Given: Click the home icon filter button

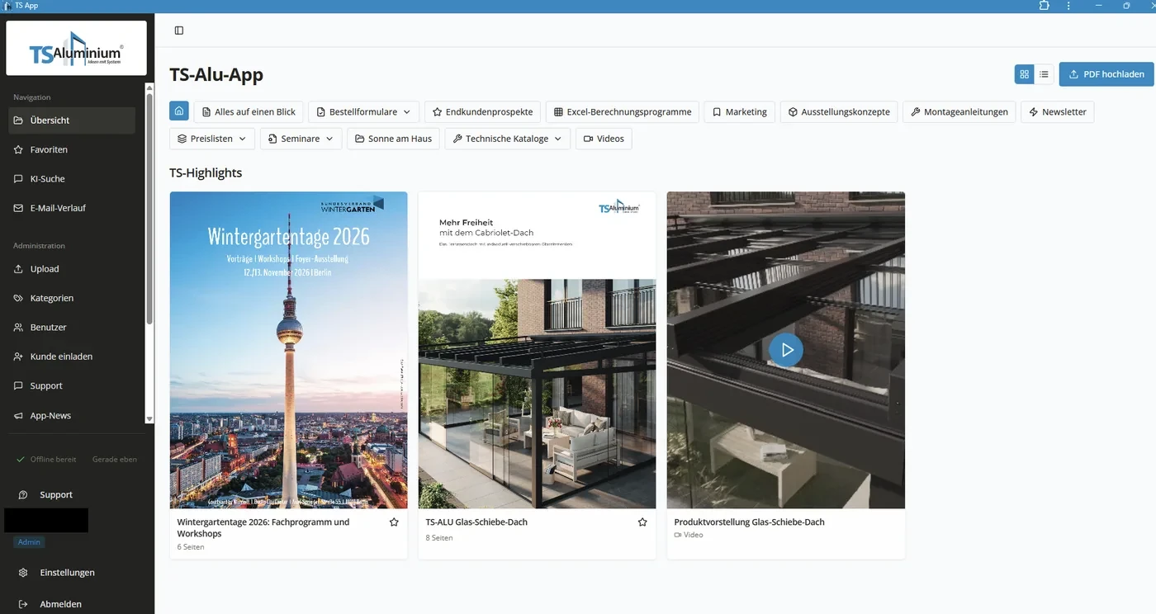Looking at the screenshot, I should [179, 111].
